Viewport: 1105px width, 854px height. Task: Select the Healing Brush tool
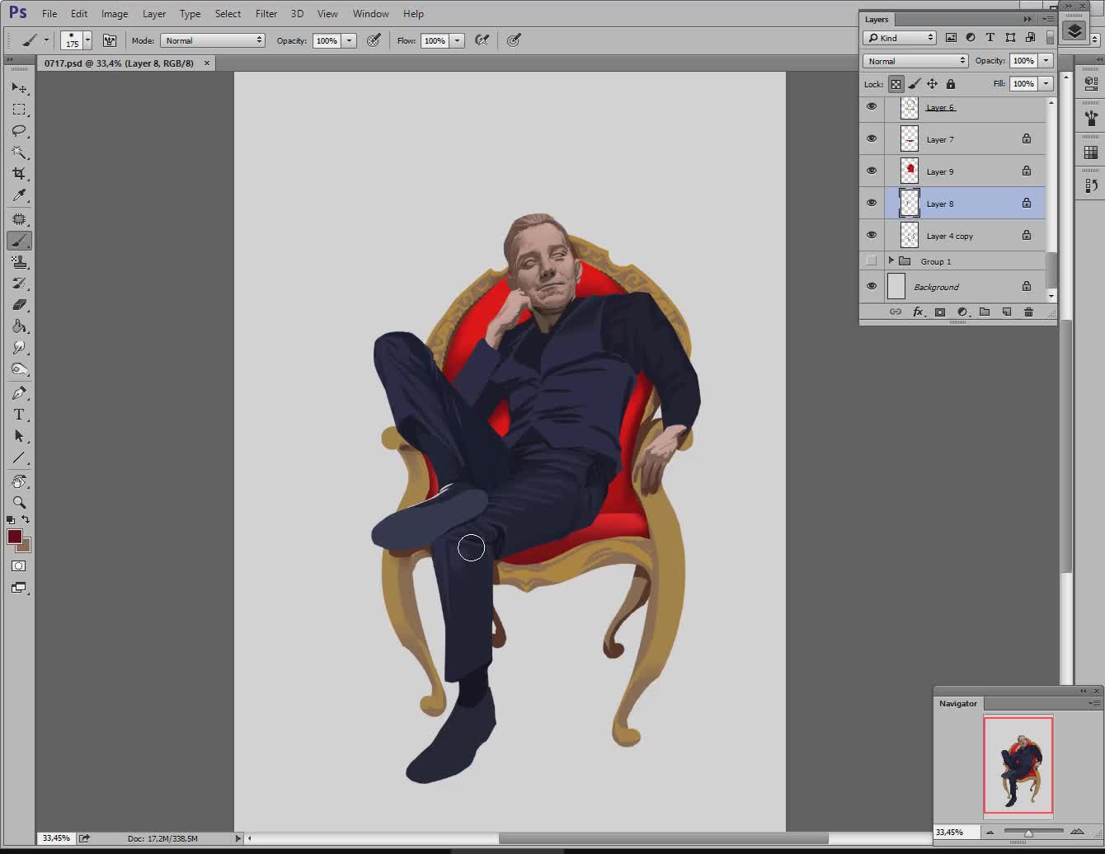(19, 219)
